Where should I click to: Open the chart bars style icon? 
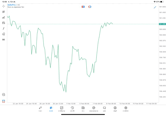coord(4,17)
